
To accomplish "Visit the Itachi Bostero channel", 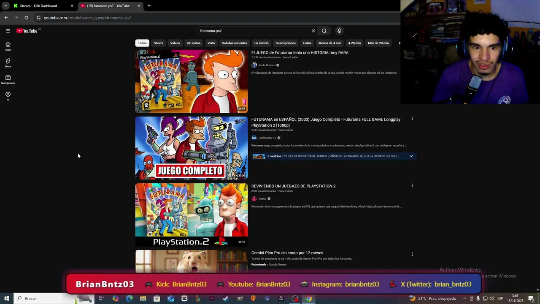I will pyautogui.click(x=267, y=65).
